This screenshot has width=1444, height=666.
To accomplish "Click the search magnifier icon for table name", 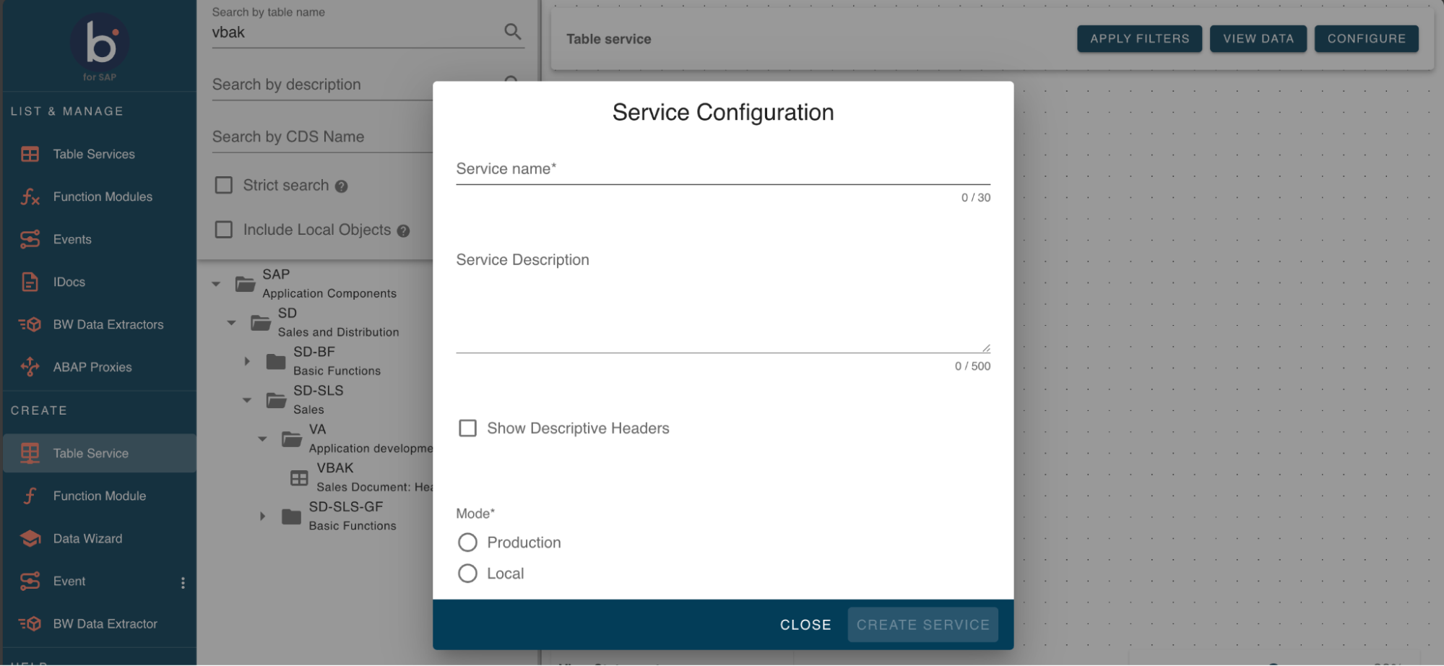I will 512,31.
